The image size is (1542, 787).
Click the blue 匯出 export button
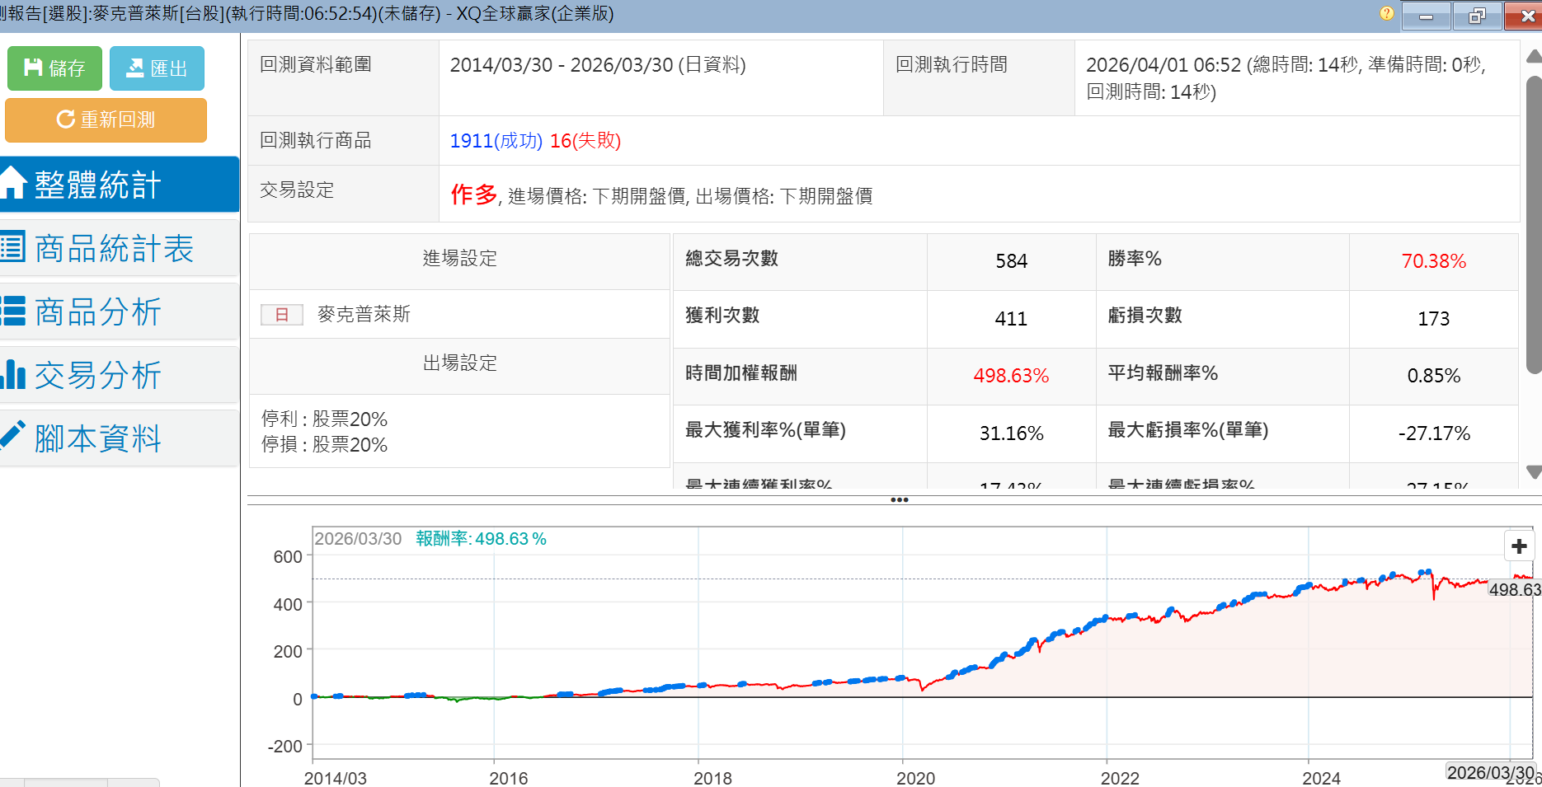tap(157, 68)
